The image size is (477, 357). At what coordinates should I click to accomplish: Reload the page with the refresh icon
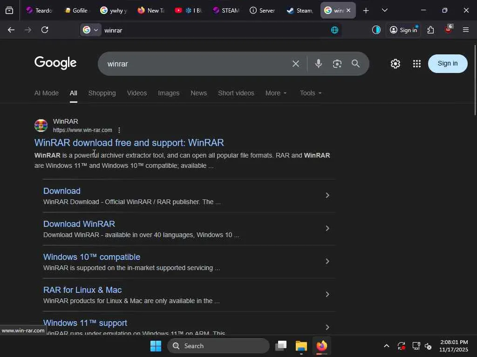(45, 30)
